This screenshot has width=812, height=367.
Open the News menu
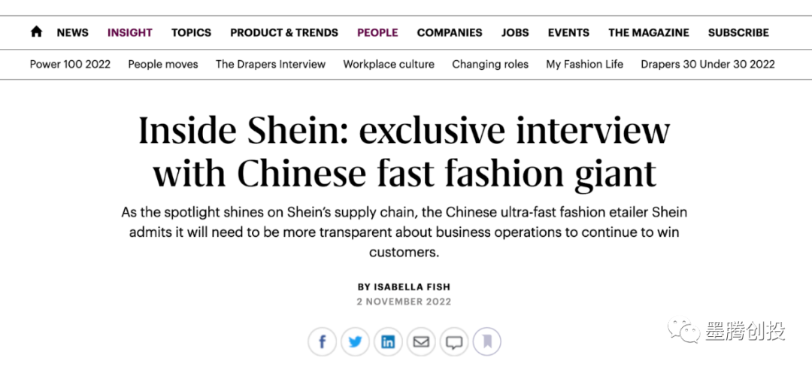pos(73,32)
